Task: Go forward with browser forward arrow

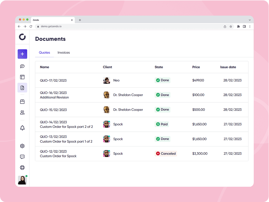Action: (x=25, y=26)
